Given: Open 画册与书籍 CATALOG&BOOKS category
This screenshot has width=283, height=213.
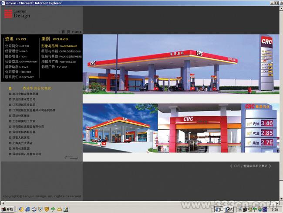Looking at the screenshot, I should pos(61,51).
